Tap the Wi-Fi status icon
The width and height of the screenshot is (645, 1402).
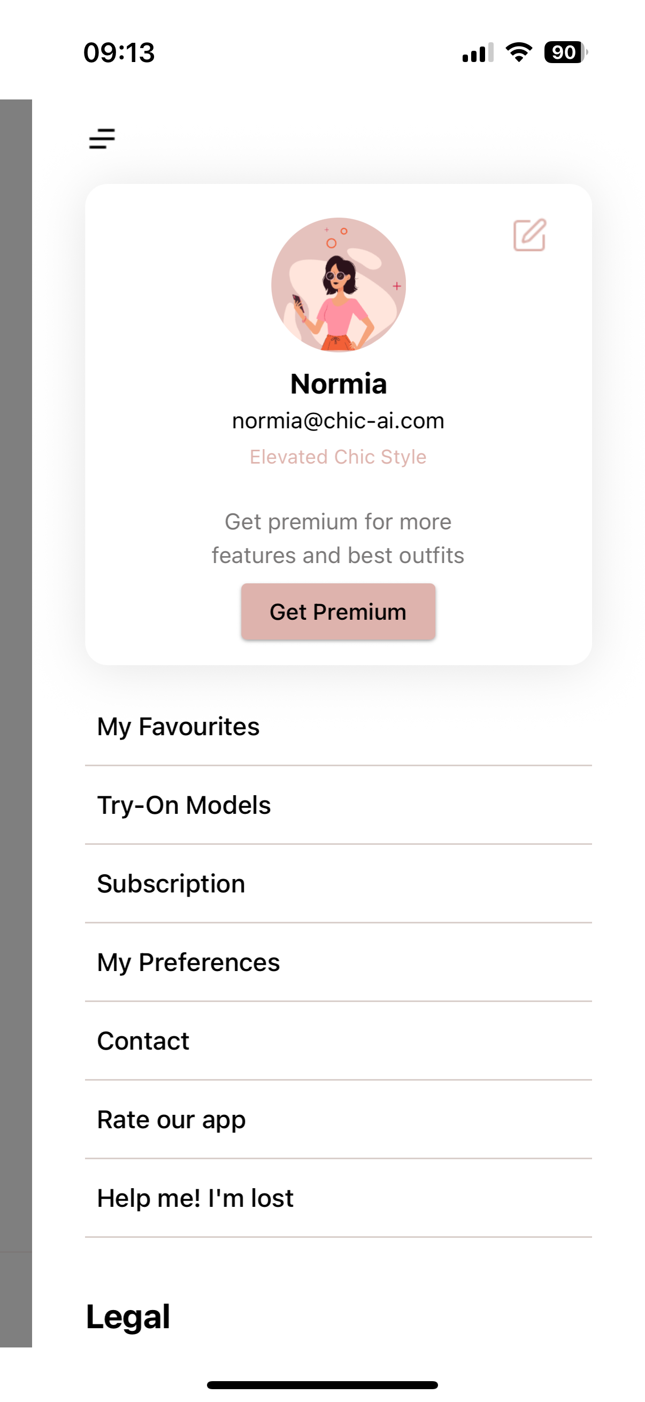pos(519,52)
